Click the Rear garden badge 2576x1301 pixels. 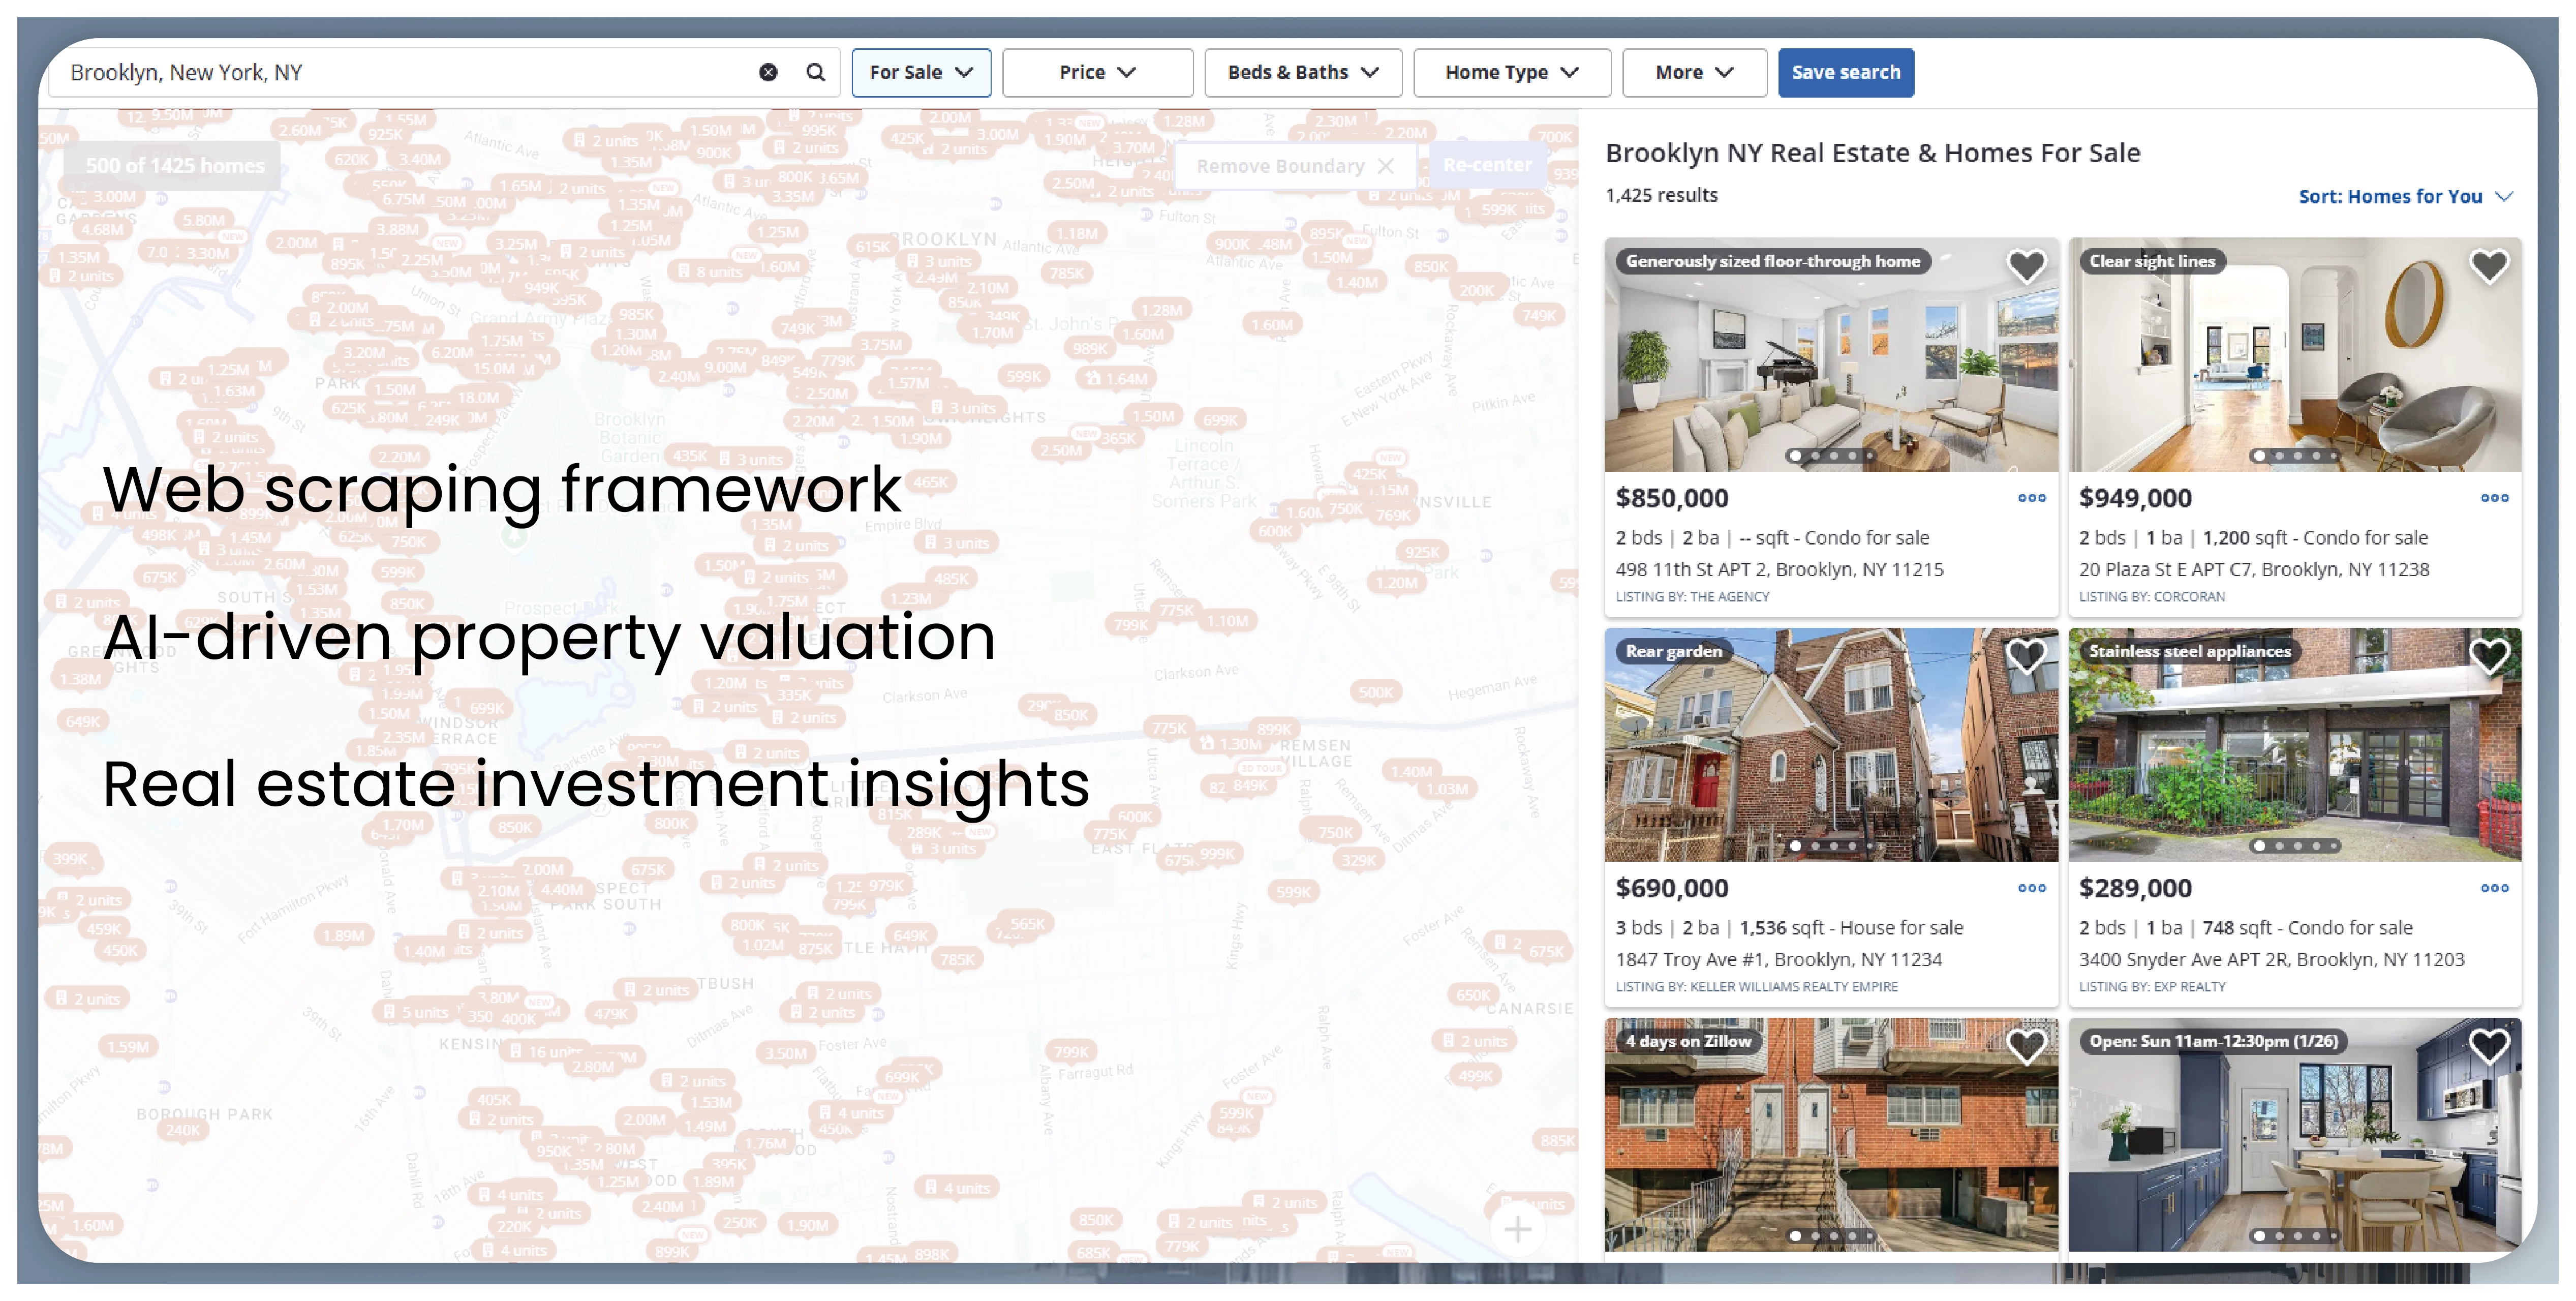click(1673, 651)
